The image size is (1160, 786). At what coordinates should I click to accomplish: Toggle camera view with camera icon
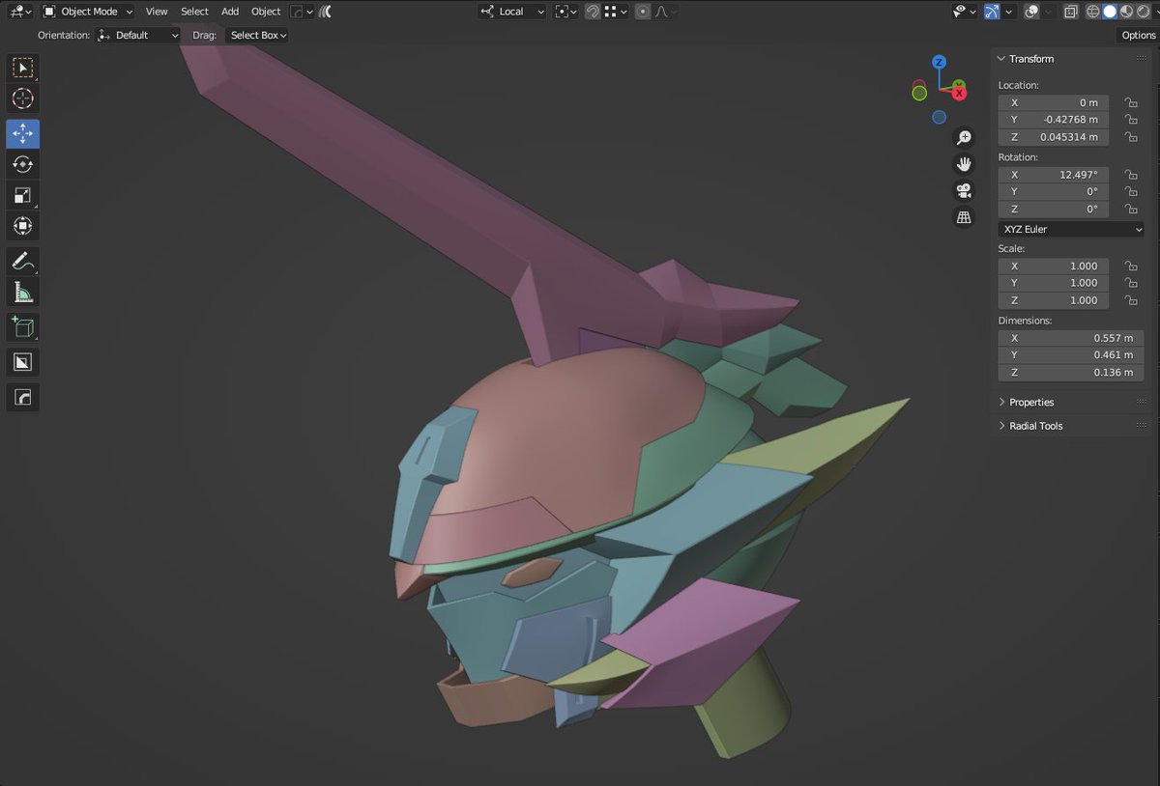[964, 190]
